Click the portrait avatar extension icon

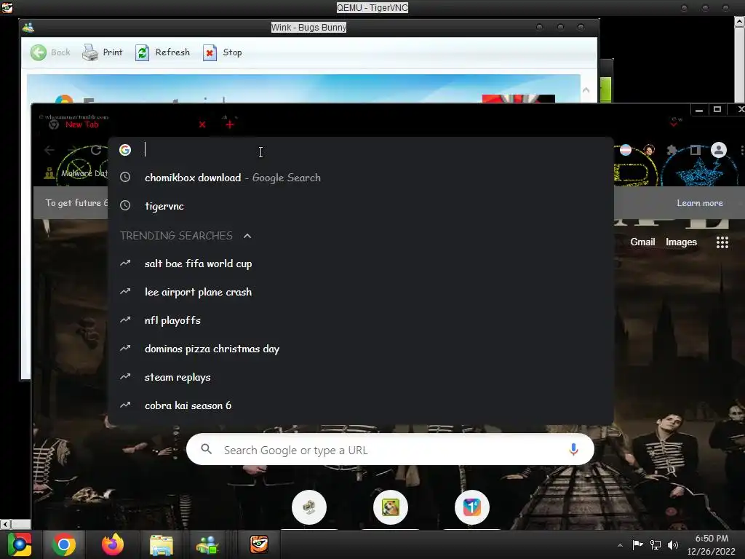pyautogui.click(x=649, y=150)
